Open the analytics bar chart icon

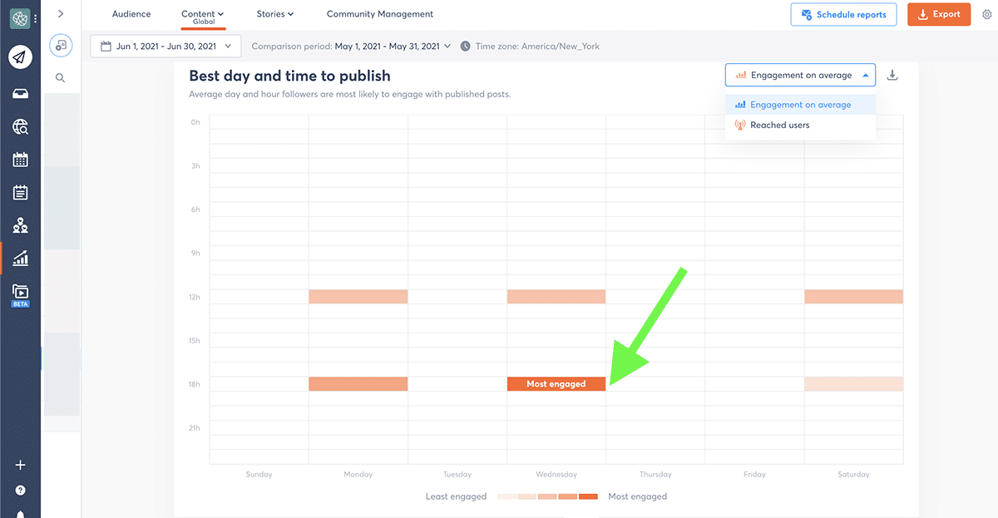(x=21, y=259)
